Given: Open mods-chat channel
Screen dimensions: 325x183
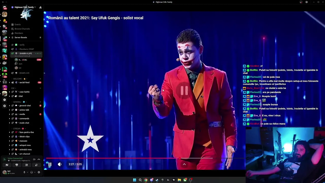Looking at the screenshot, I should 26,123.
